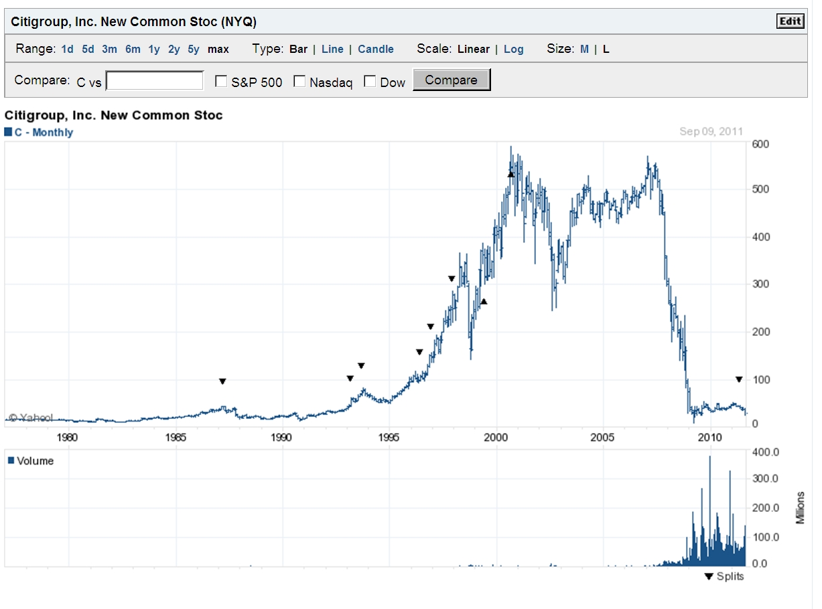Click the Millions volume axis label
822x609 pixels.
click(x=801, y=507)
